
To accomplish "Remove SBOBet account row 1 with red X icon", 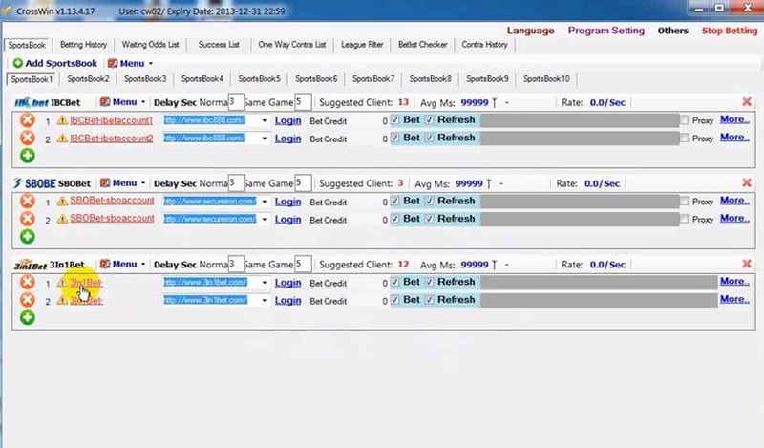I will (28, 201).
